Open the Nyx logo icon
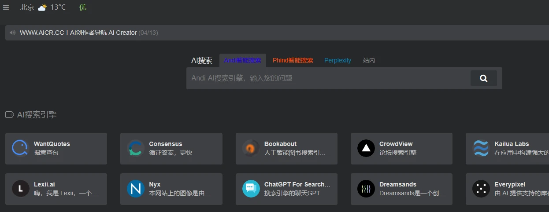The width and height of the screenshot is (549, 212). (x=136, y=189)
